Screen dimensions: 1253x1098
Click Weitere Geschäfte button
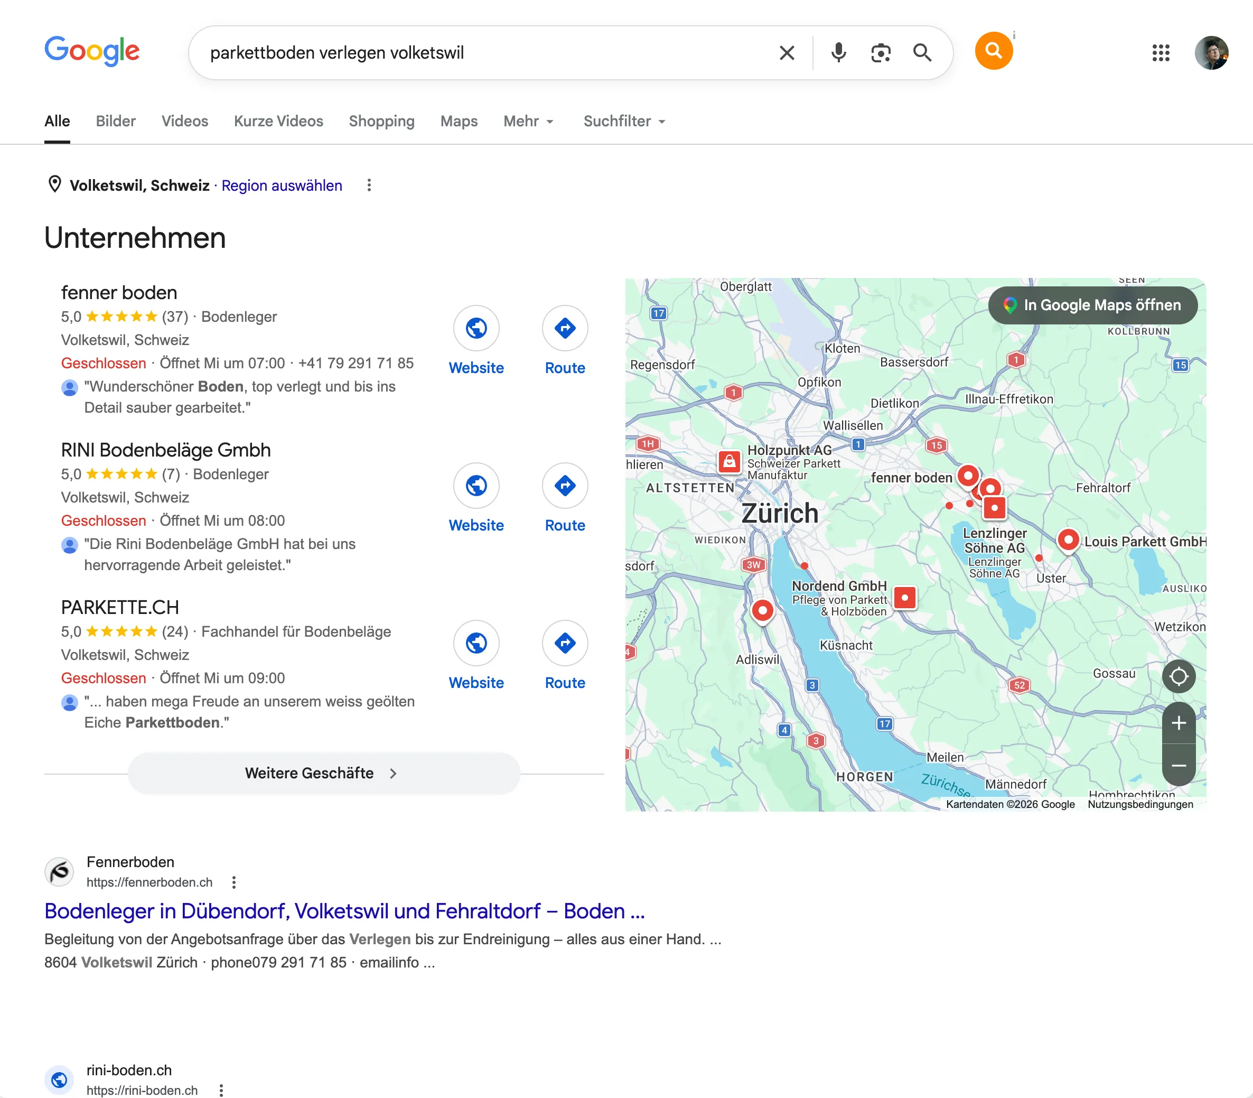point(324,773)
